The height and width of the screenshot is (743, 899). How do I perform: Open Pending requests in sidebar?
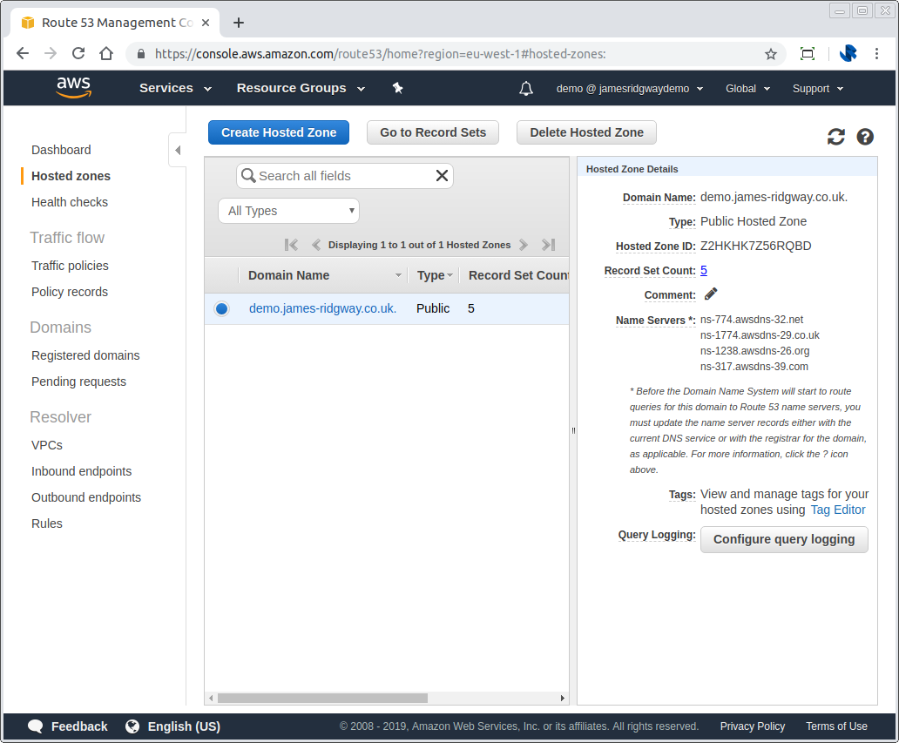tap(78, 382)
